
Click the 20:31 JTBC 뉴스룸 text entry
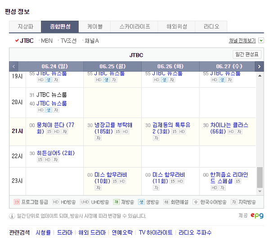tap(51, 95)
